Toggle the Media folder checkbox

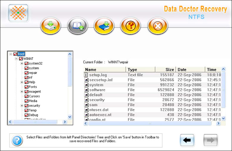(x=26, y=101)
